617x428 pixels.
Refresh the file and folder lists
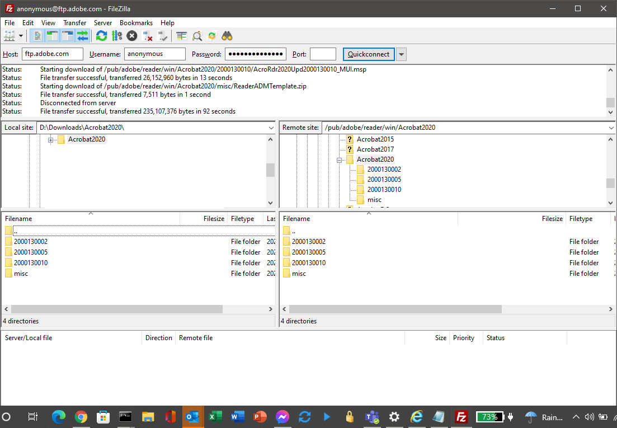coord(101,35)
